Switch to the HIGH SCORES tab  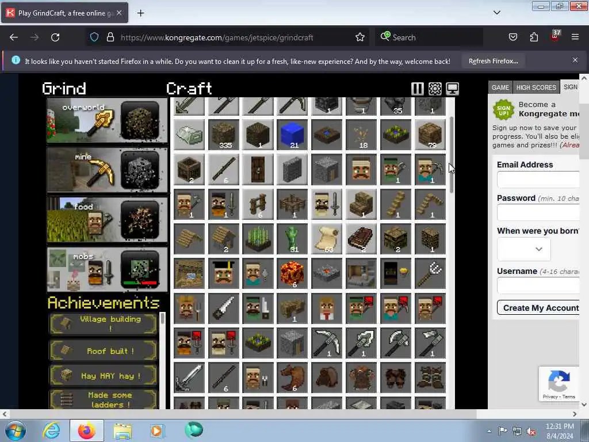pos(536,87)
